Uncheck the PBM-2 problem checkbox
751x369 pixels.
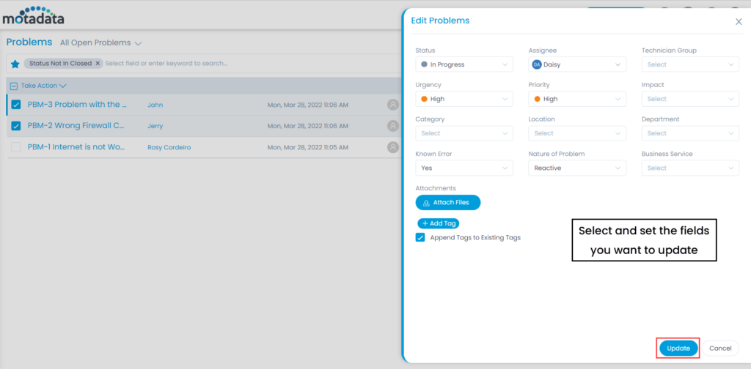16,126
